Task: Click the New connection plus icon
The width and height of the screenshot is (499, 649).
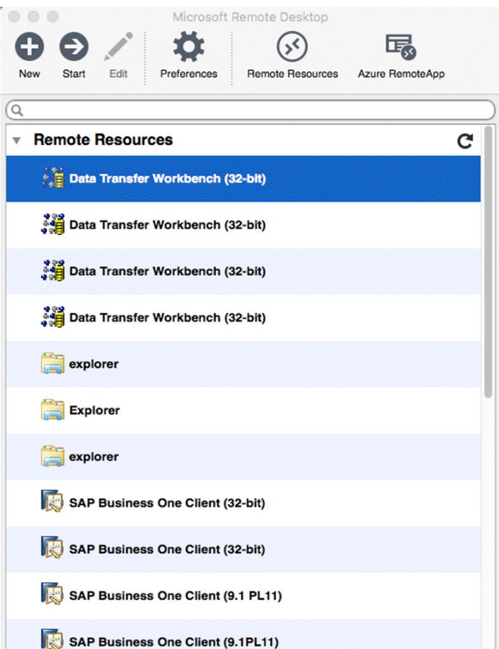Action: (29, 46)
